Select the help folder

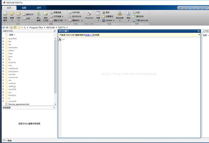point(10,53)
